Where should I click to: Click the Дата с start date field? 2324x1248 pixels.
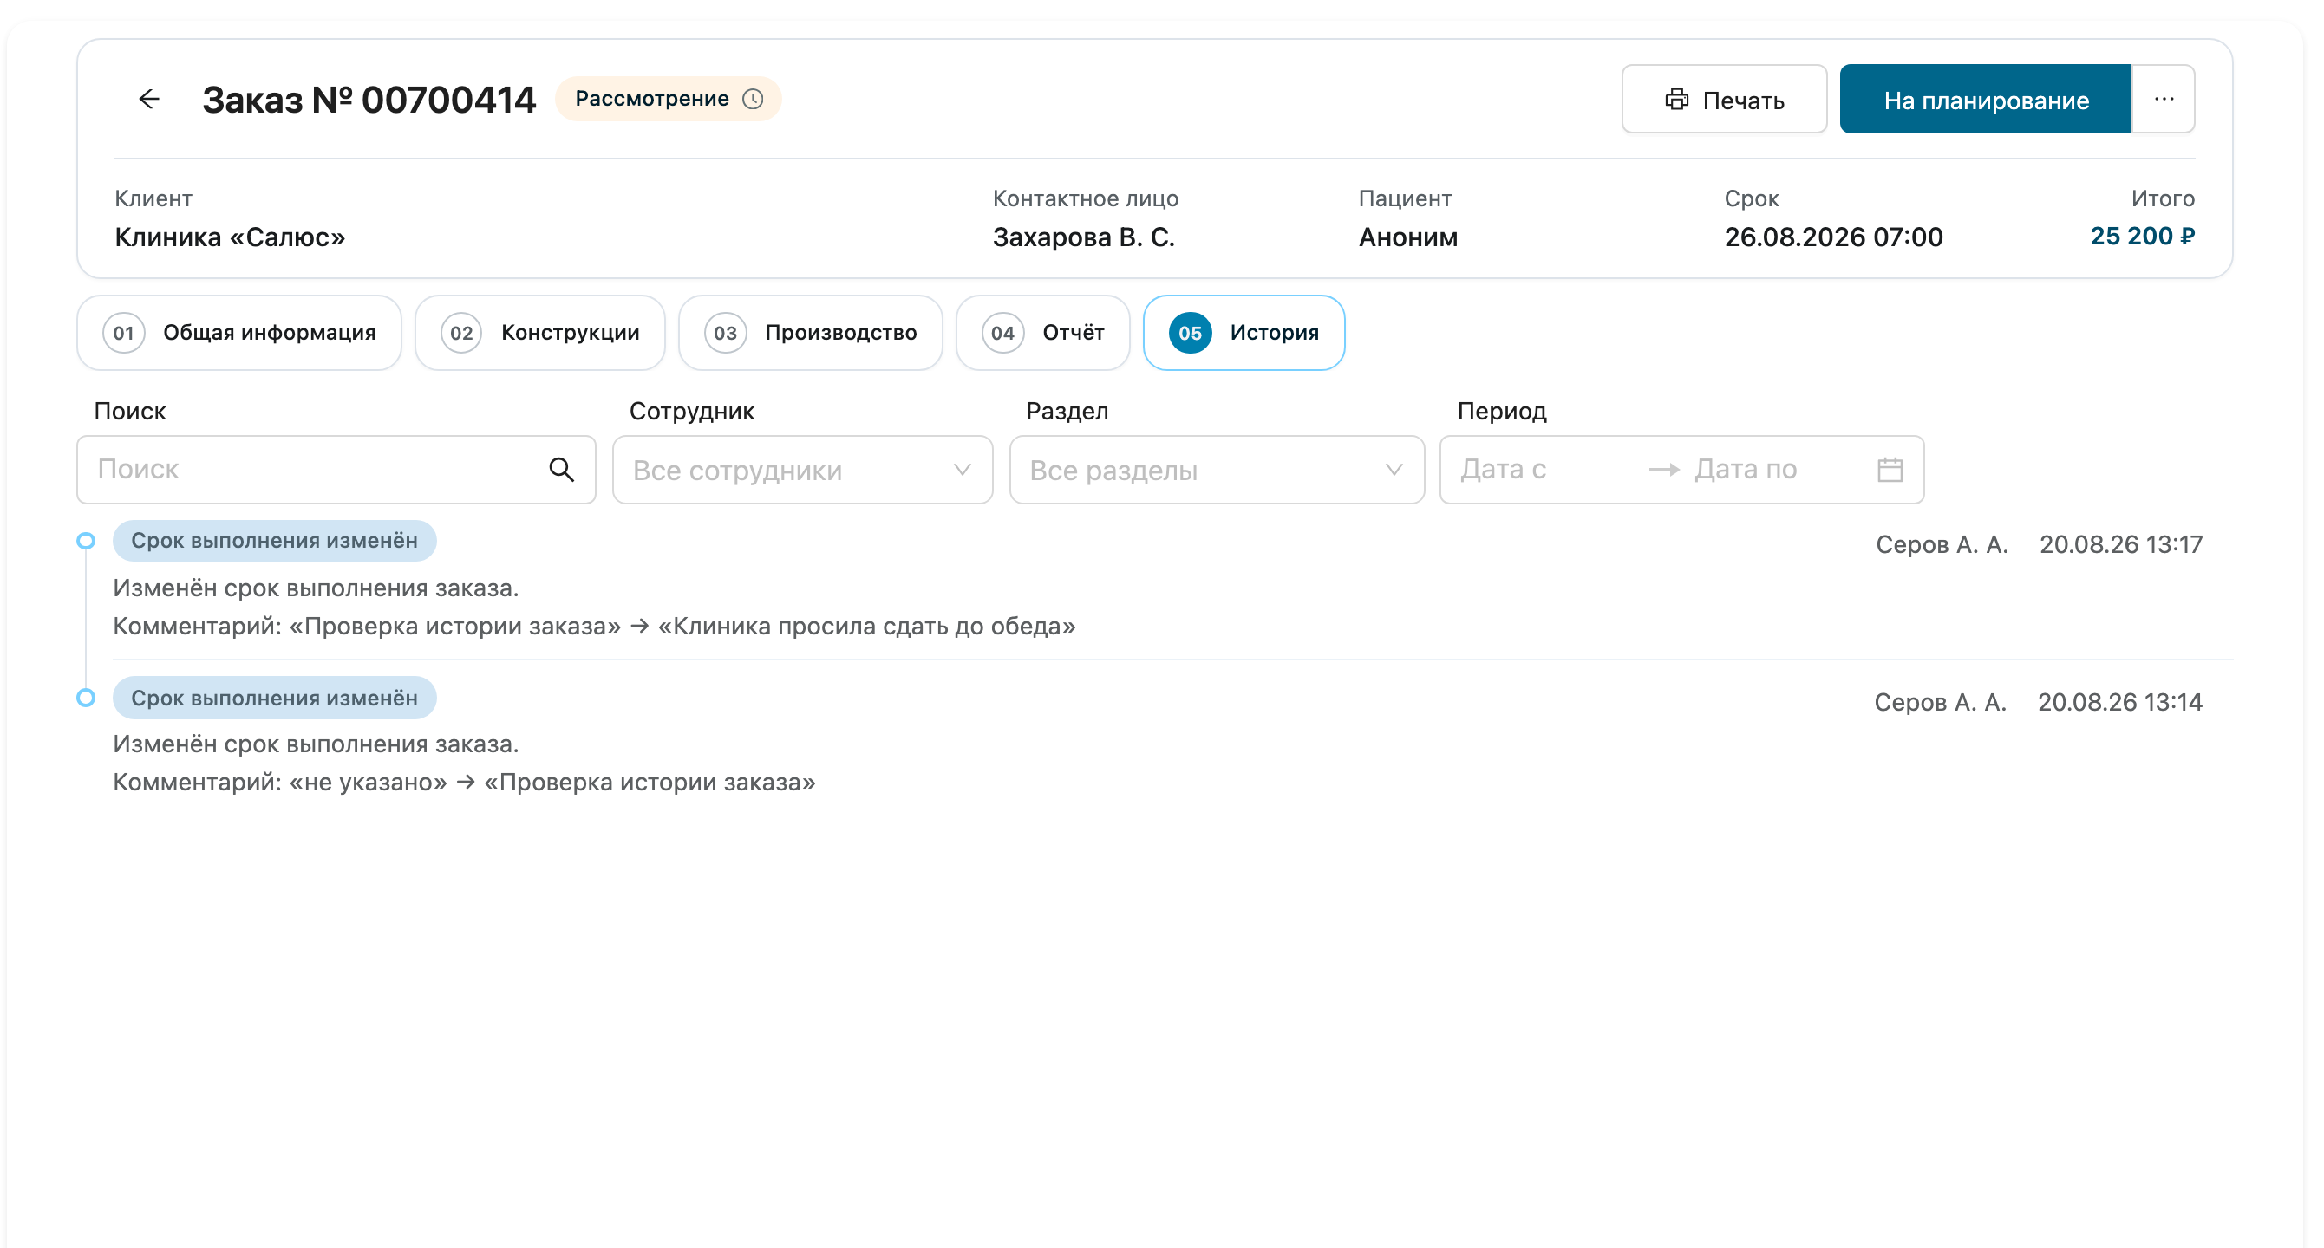coord(1544,469)
